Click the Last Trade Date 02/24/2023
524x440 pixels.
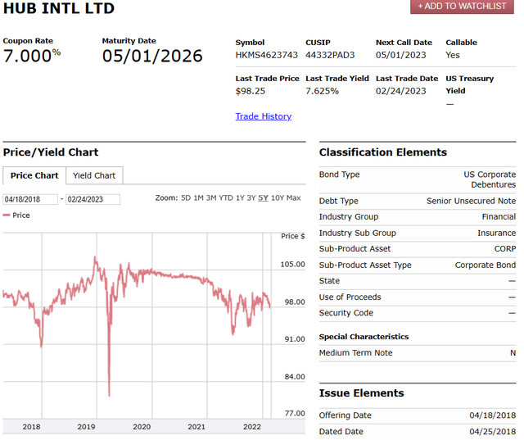400,91
